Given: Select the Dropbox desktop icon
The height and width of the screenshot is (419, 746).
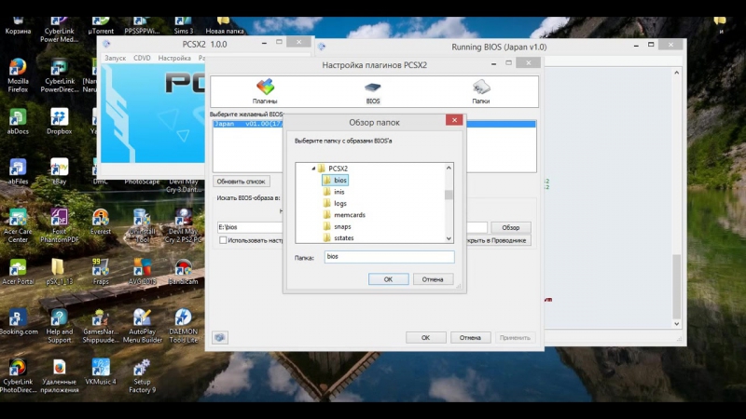Looking at the screenshot, I should click(x=59, y=121).
